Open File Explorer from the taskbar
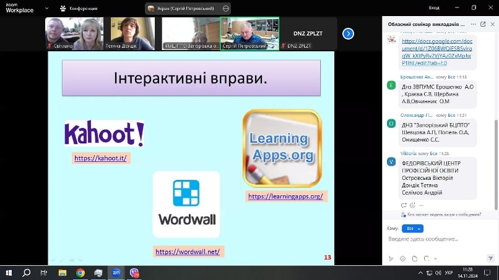Viewport: 499px width, 280px height. point(63,273)
